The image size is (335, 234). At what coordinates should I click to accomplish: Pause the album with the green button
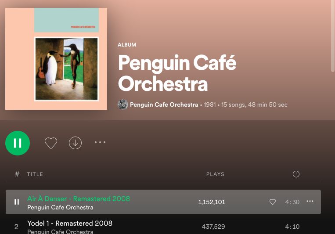[18, 143]
